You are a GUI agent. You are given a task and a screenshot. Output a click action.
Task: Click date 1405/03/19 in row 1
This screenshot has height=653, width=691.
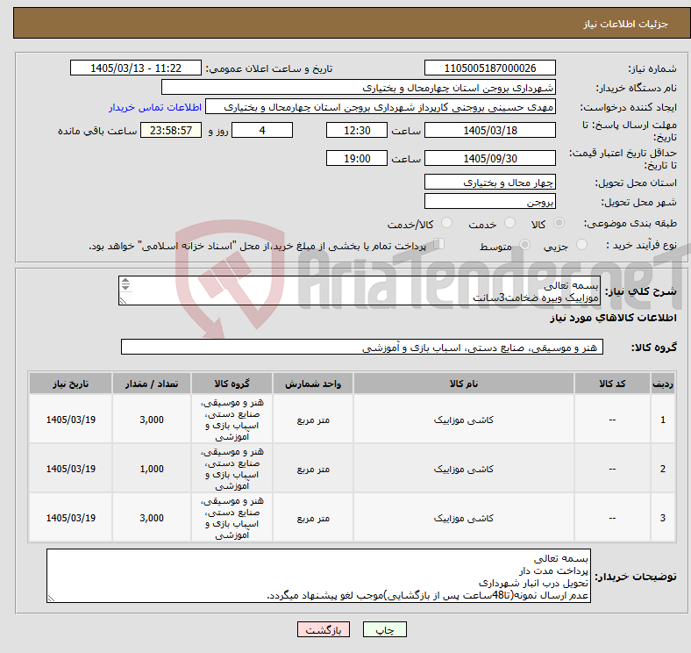[70, 420]
